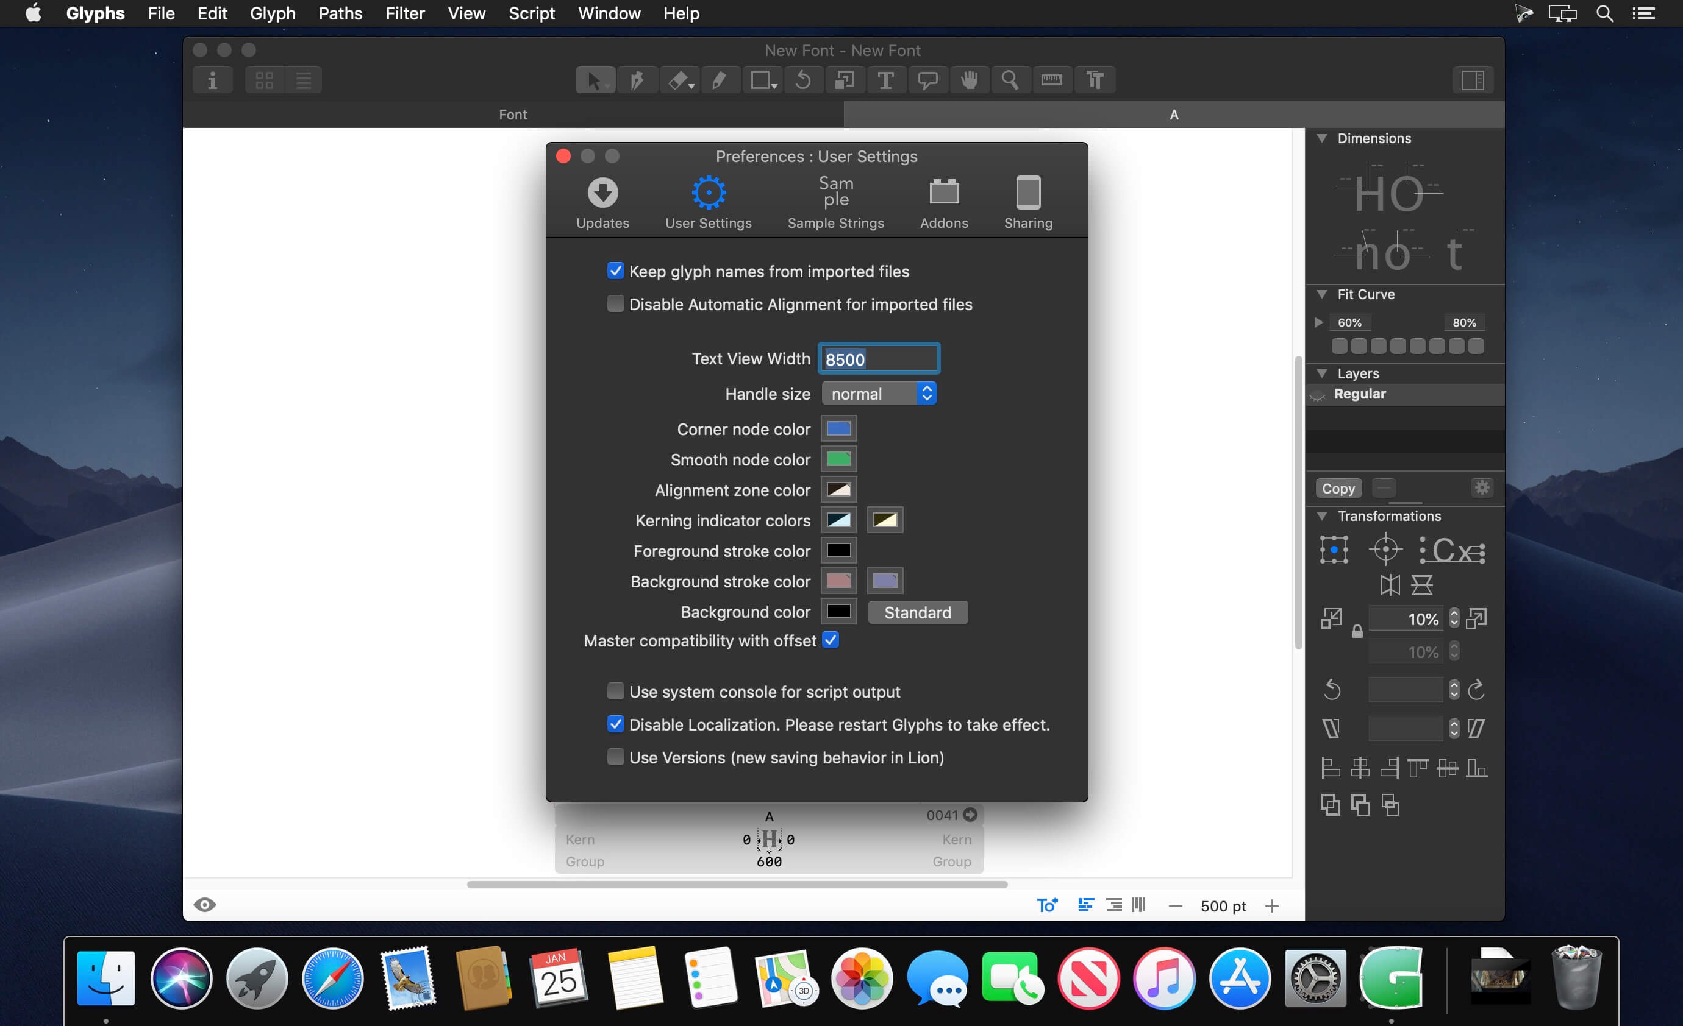
Task: Click the arrow Select tool
Action: pos(595,80)
